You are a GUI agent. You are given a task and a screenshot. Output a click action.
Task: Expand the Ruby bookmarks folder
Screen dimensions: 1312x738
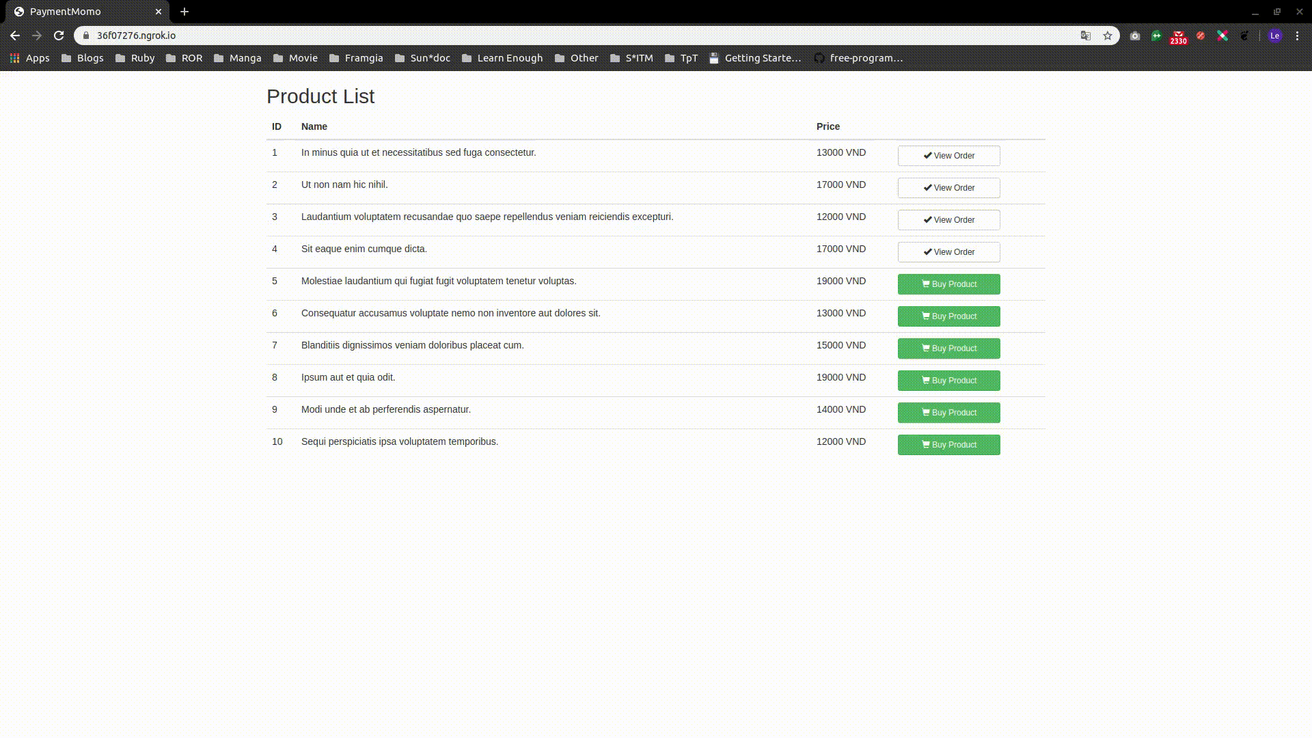135,58
